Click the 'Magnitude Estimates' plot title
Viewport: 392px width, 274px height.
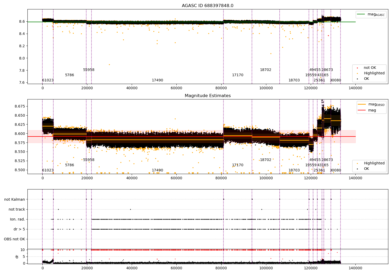tap(207, 96)
